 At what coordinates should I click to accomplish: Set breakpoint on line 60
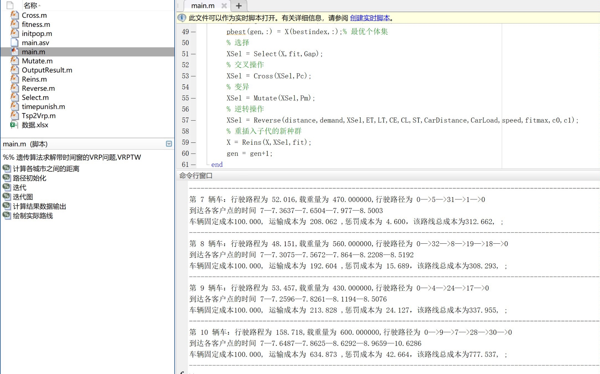click(193, 153)
